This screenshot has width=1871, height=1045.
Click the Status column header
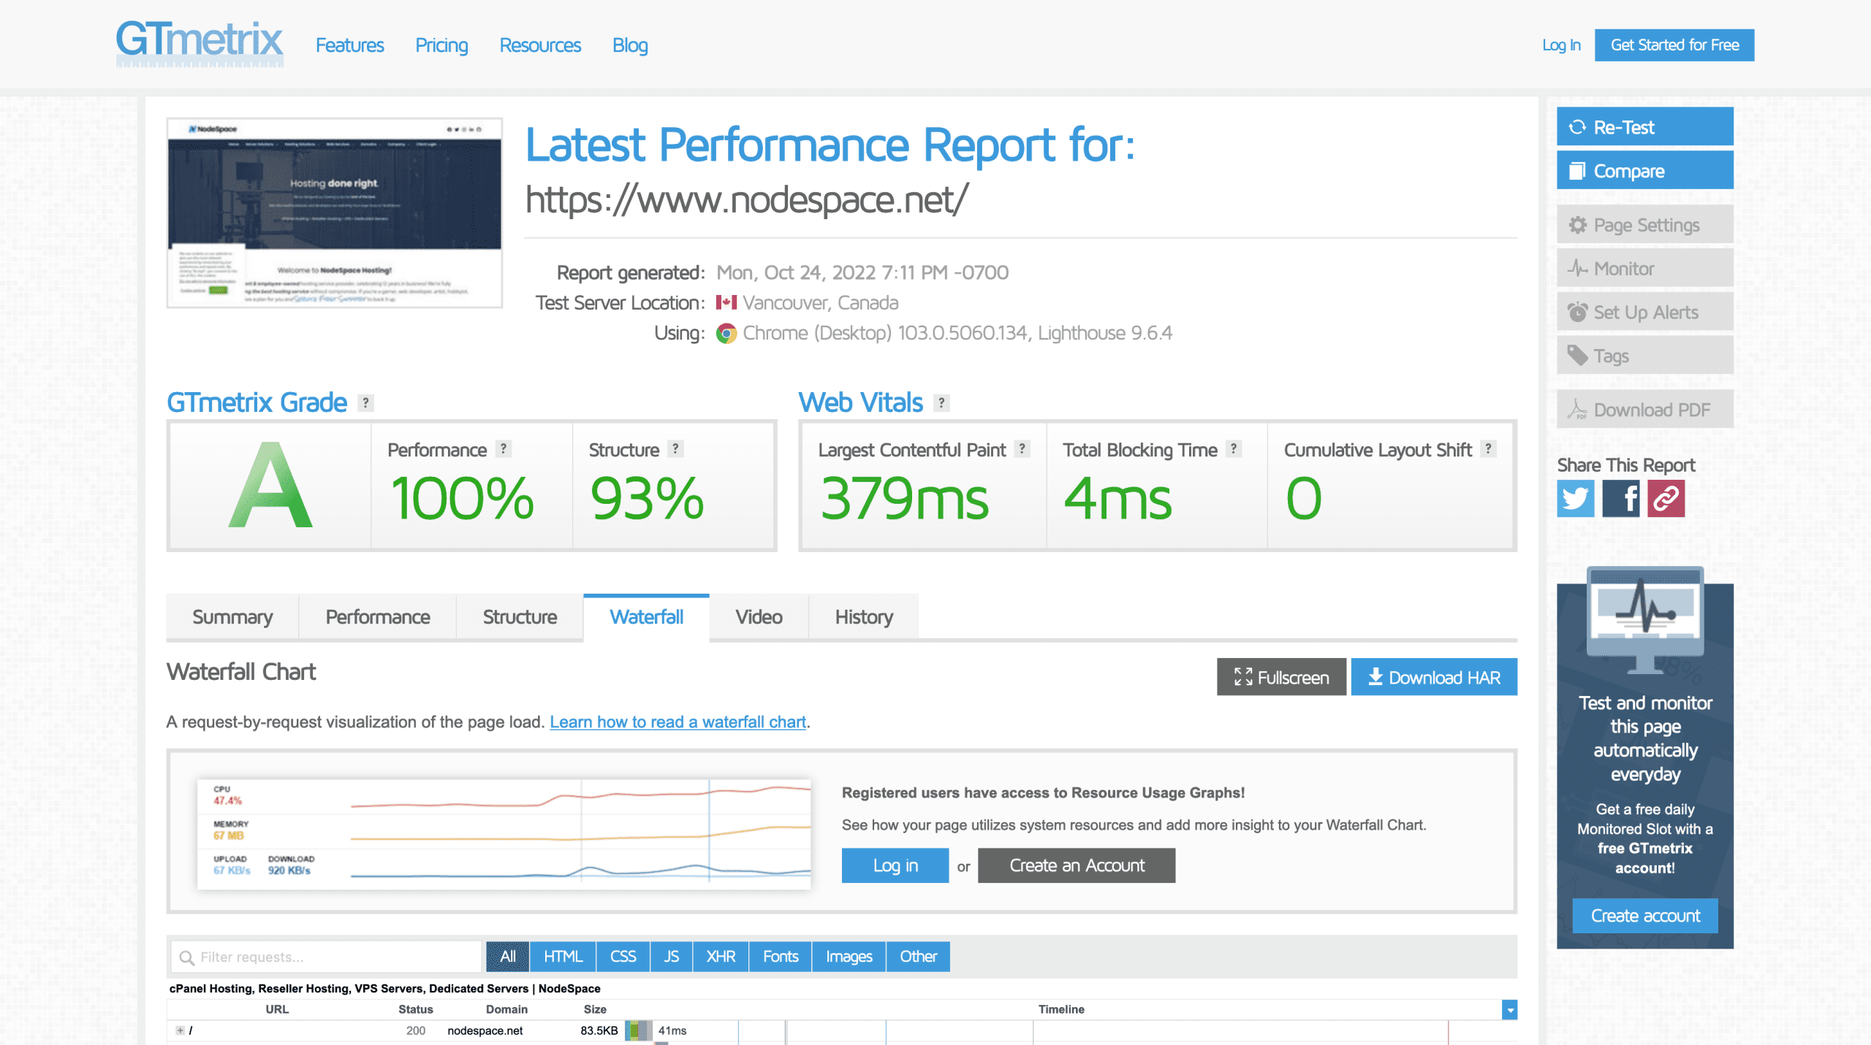coord(416,1010)
